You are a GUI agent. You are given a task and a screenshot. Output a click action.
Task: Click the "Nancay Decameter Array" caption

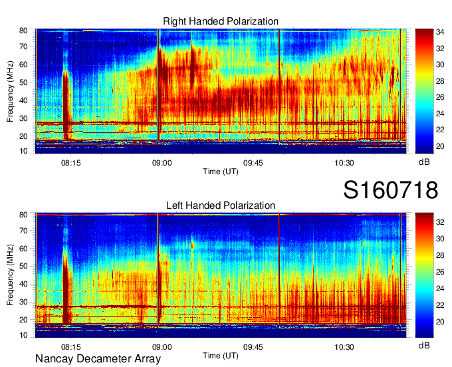coord(98,359)
